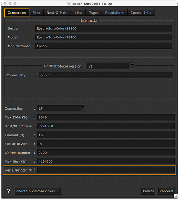Grab the window resize grip corner

coord(175,196)
